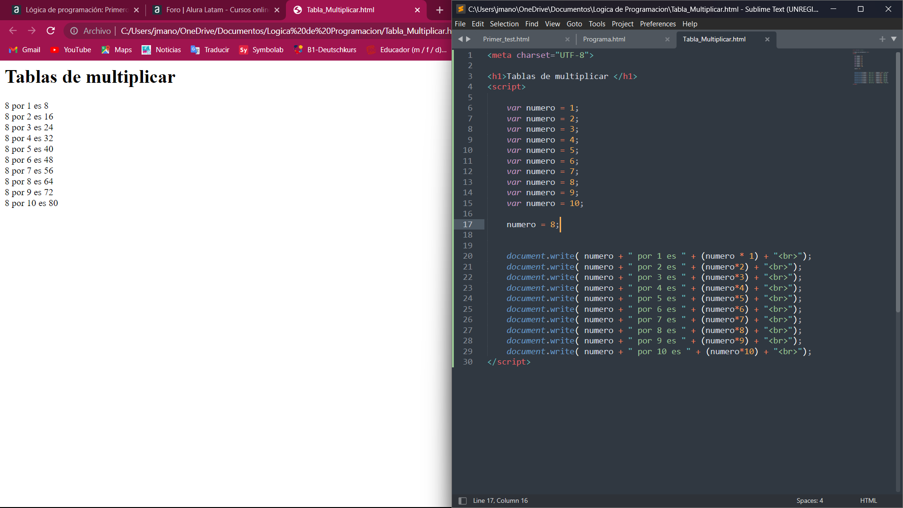Switch to Programa.html editor tab
The width and height of the screenshot is (903, 508).
[604, 40]
